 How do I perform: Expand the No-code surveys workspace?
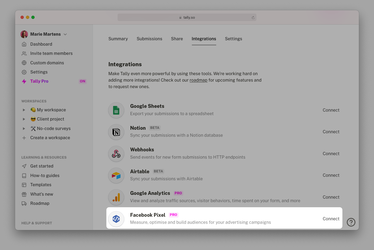click(24, 129)
